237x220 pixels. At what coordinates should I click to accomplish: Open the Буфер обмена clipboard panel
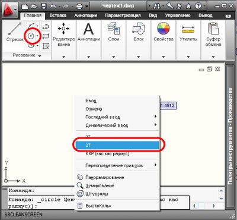213,40
